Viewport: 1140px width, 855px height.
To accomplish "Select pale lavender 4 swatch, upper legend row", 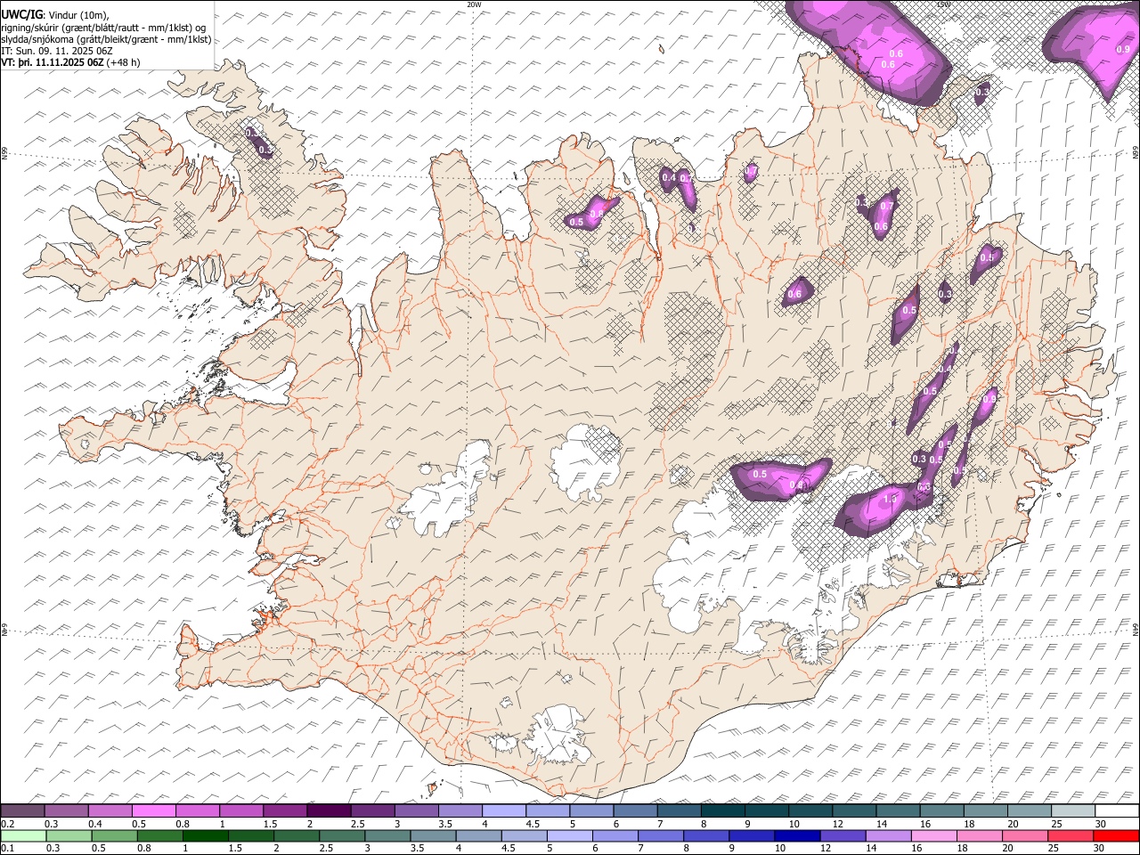I will click(x=504, y=810).
